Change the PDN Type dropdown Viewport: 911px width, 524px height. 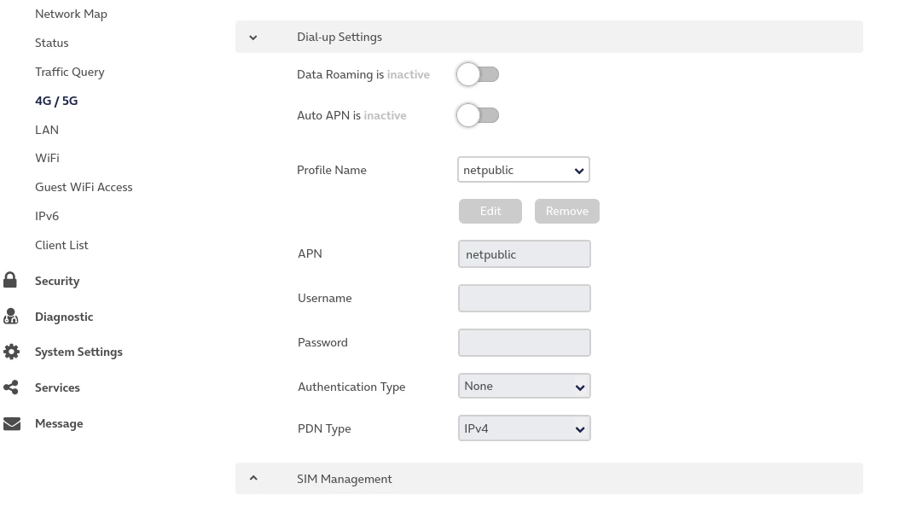[524, 428]
